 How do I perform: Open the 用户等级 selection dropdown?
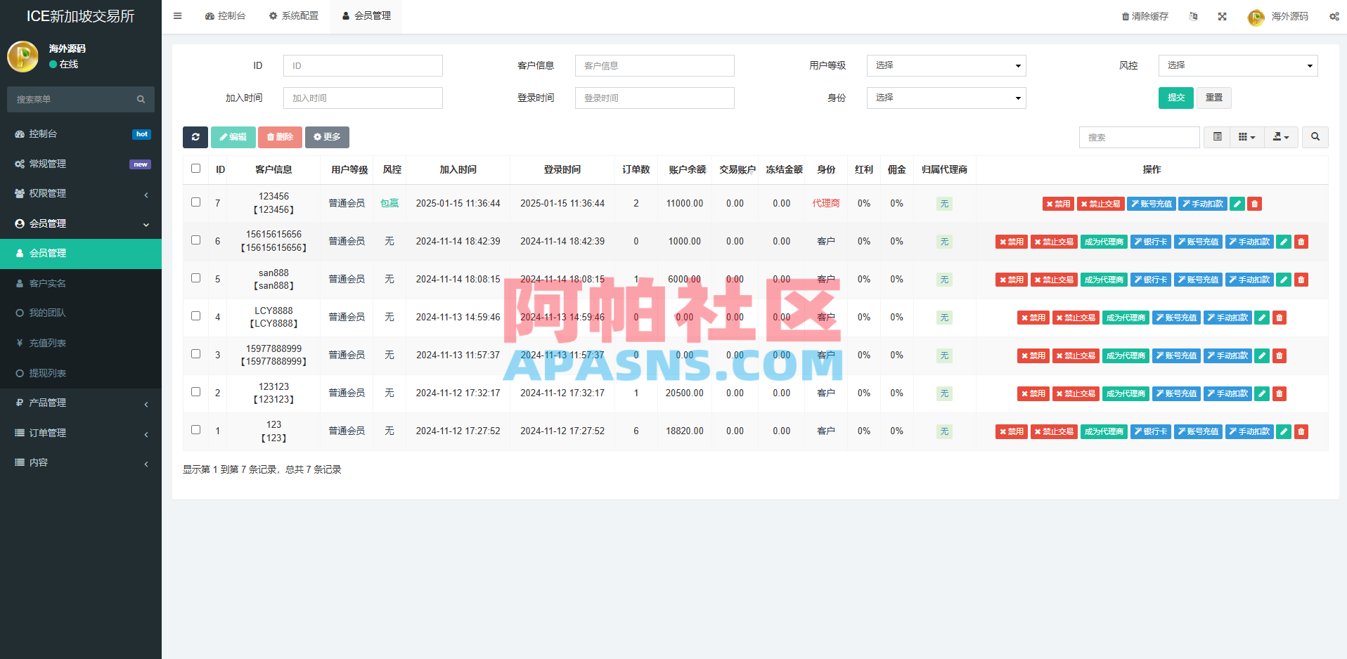click(x=946, y=65)
